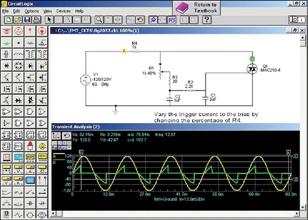Open the Options menu
The height and width of the screenshot is (220, 308).
point(31,11)
